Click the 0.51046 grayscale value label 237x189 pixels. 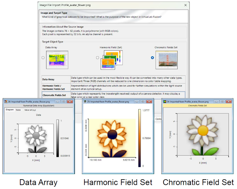tap(65, 138)
